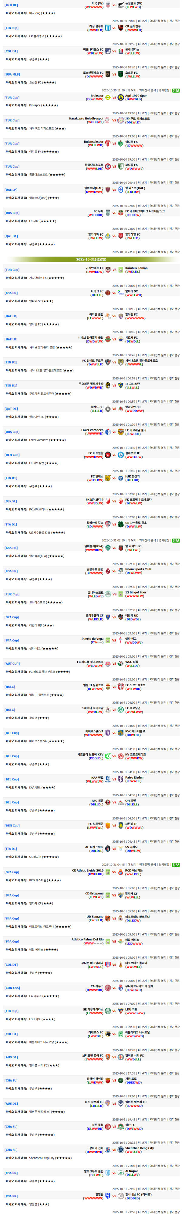The width and height of the screenshot is (182, 1215).
Task: Click the 2025-10-31(금요일) date header bar
Action: [91, 259]
